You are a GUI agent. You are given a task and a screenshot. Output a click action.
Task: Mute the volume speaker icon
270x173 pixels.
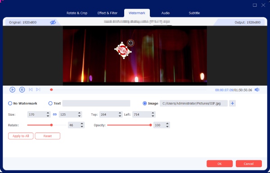click(x=257, y=90)
